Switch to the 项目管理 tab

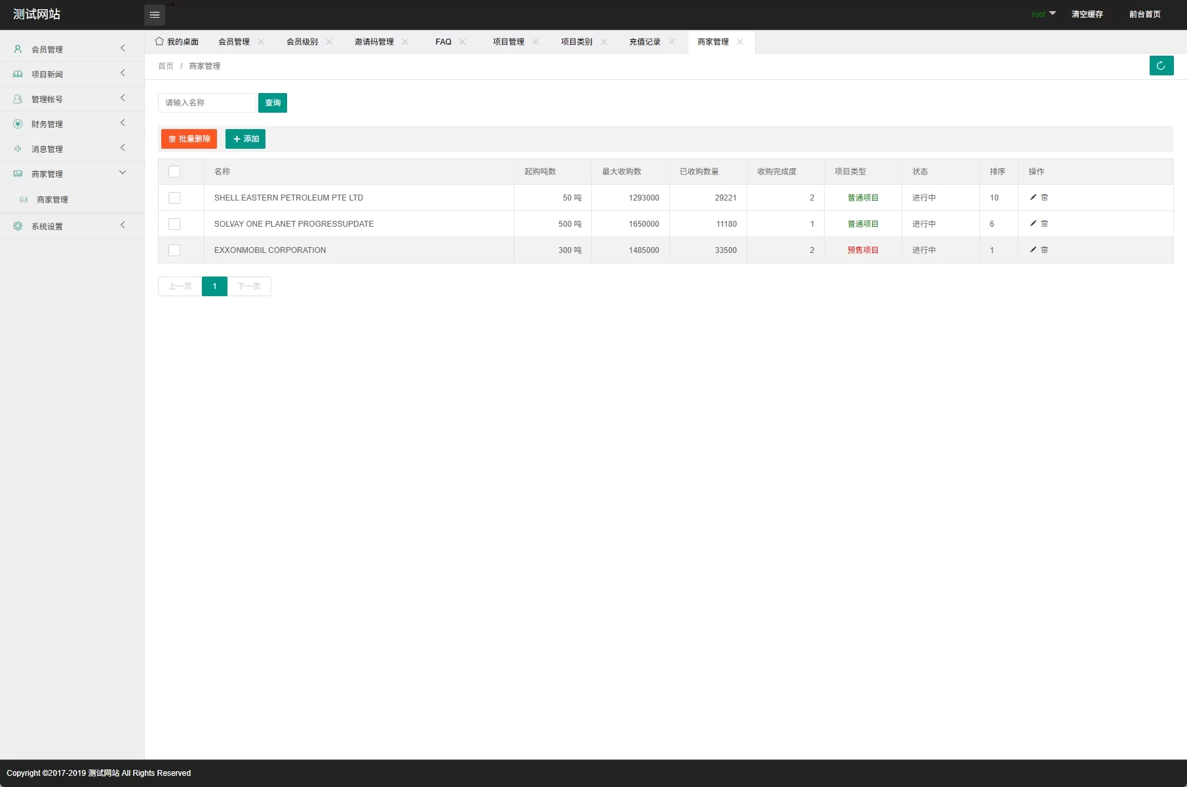[x=508, y=42]
